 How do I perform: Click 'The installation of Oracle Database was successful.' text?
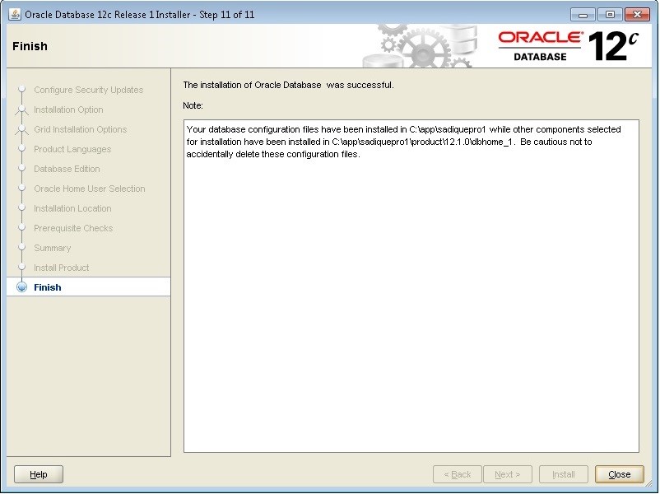pyautogui.click(x=288, y=85)
